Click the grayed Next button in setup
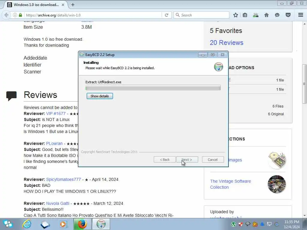Screen dimensions: 307x230 pyautogui.click(x=187, y=160)
